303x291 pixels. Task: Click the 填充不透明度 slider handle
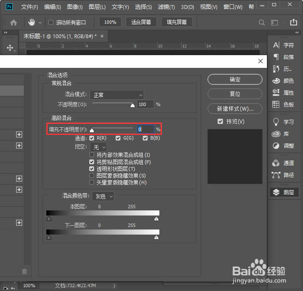[92, 130]
